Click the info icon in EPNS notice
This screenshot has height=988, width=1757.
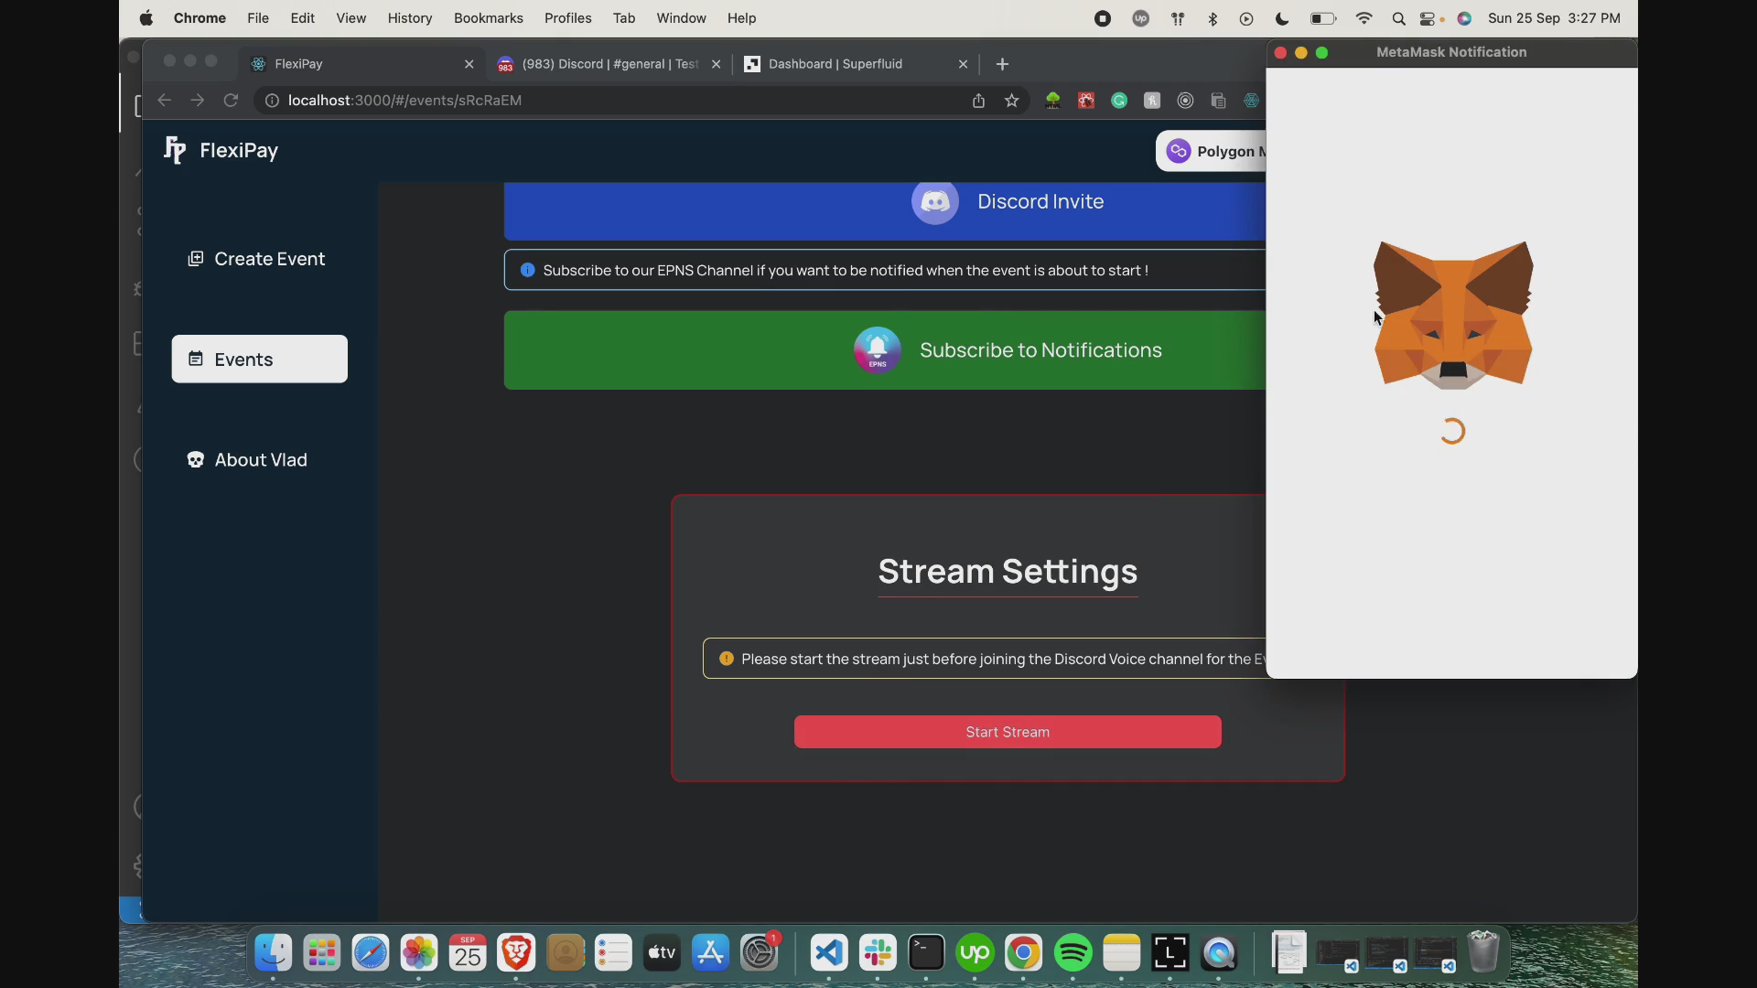click(528, 270)
